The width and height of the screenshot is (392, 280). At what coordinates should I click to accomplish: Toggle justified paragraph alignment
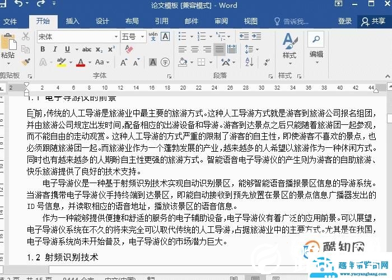coord(220,49)
